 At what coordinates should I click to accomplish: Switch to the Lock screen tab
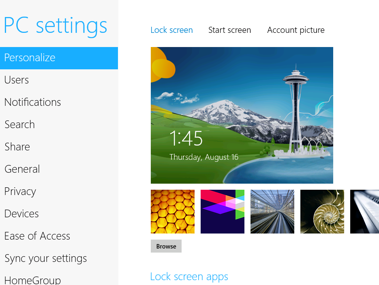[171, 30]
